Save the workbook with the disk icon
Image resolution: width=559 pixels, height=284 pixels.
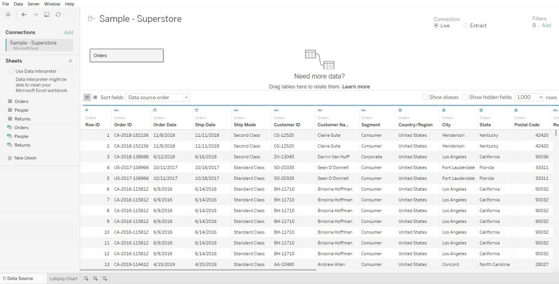[47, 15]
